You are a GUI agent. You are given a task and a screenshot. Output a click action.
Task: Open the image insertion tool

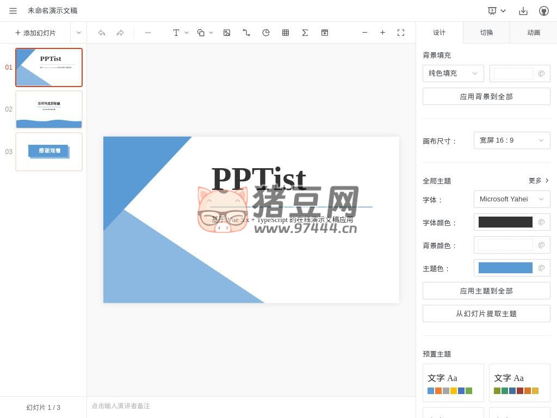(227, 33)
